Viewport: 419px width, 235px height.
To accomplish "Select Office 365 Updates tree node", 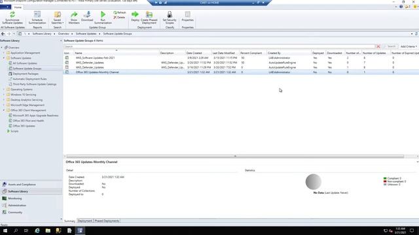I will 24,126.
